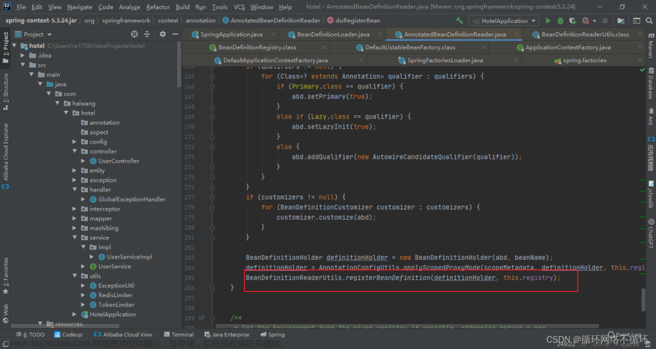656x349 pixels.
Task: Click green inspection checkmark at editor top-right
Action: [643, 70]
